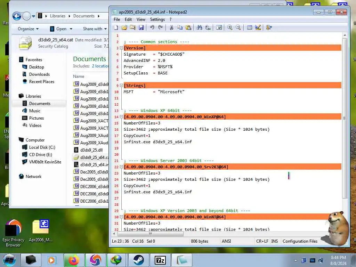Click the New document icon in Notepad2

(x=116, y=28)
